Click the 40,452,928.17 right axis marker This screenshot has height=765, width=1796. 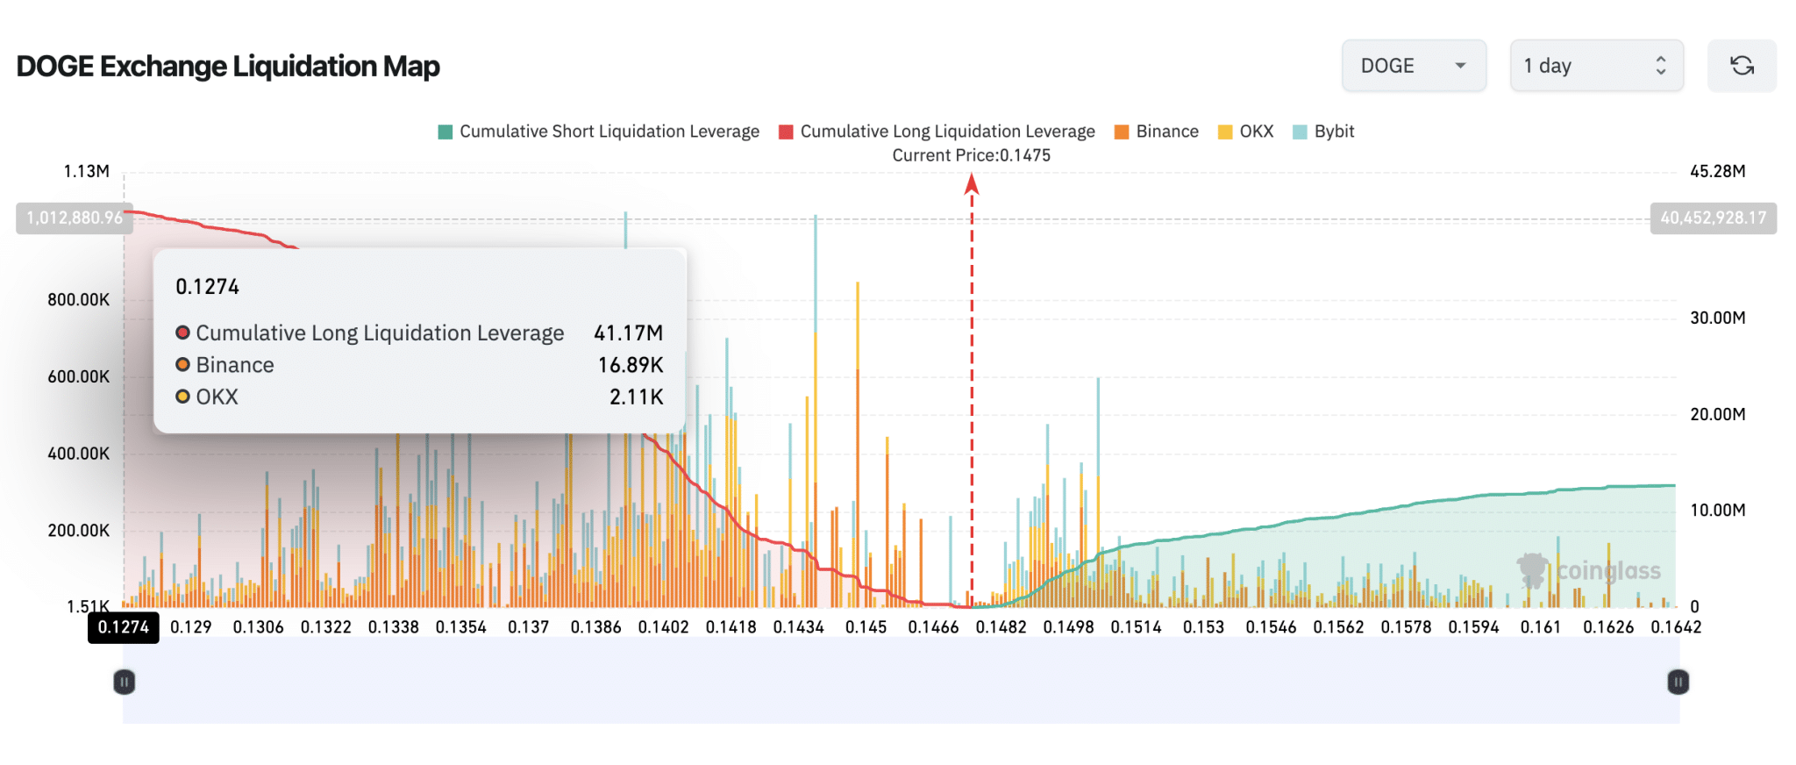pos(1714,218)
